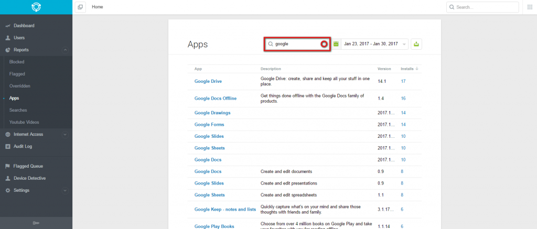Click the Users person icon in sidebar
Screen dimensions: 537x229
[8, 38]
